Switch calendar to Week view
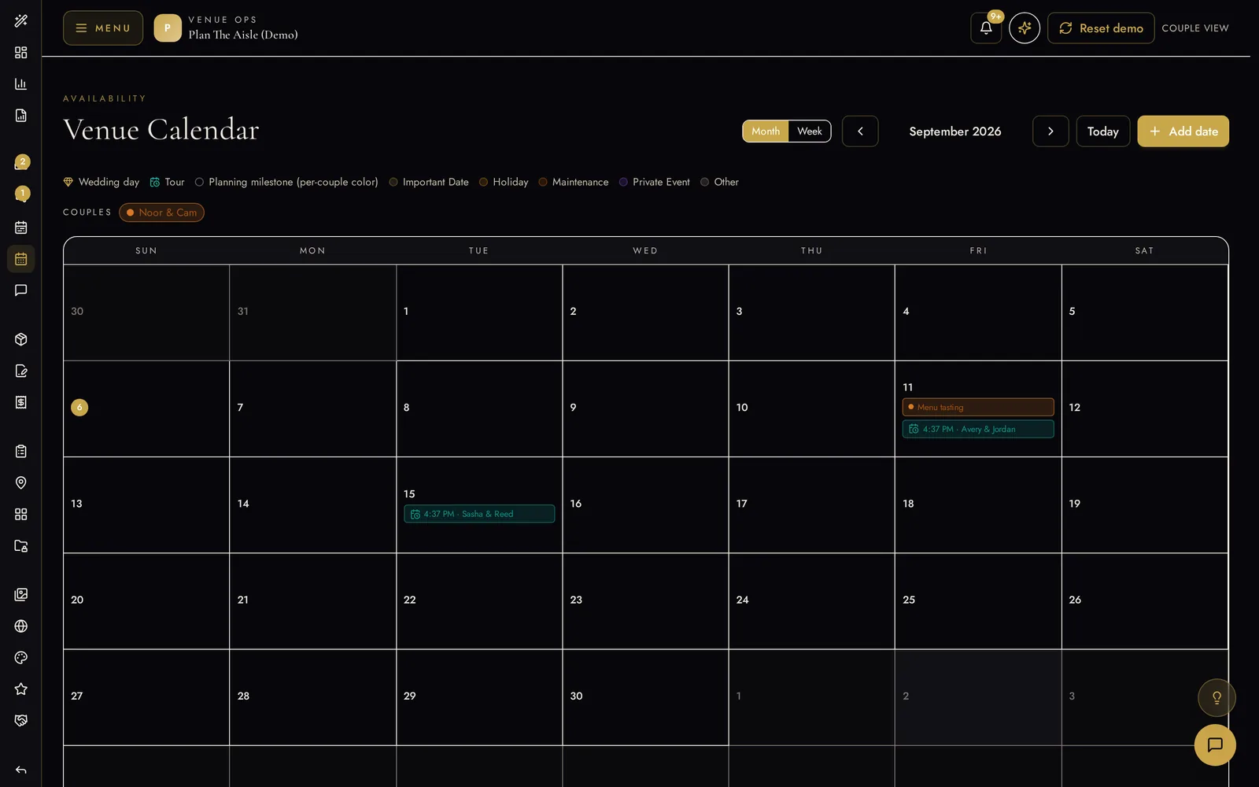The image size is (1259, 787). tap(810, 131)
